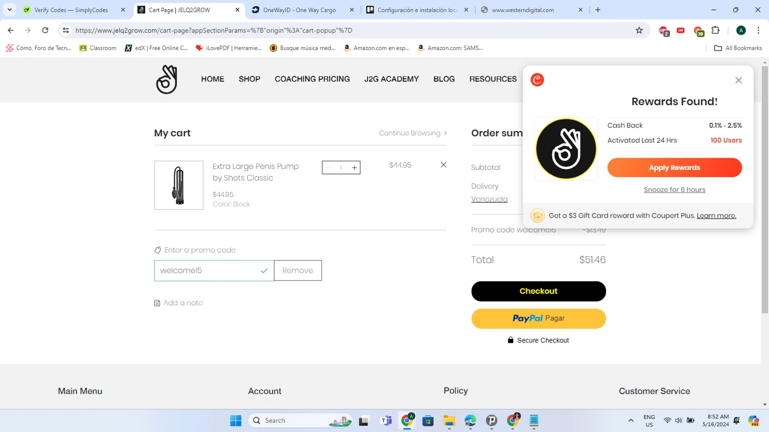Screen dimensions: 769x432
Task: Open the Amazon.com: SAMS bookmark
Action: tap(450, 48)
